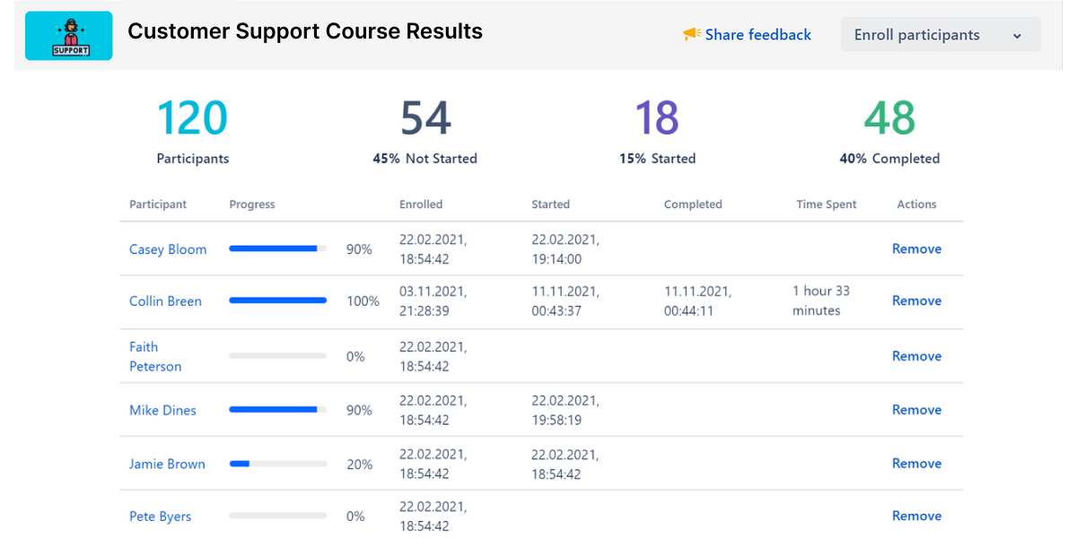The width and height of the screenshot is (1077, 538).
Task: Click the Completed column header
Action: pyautogui.click(x=693, y=204)
